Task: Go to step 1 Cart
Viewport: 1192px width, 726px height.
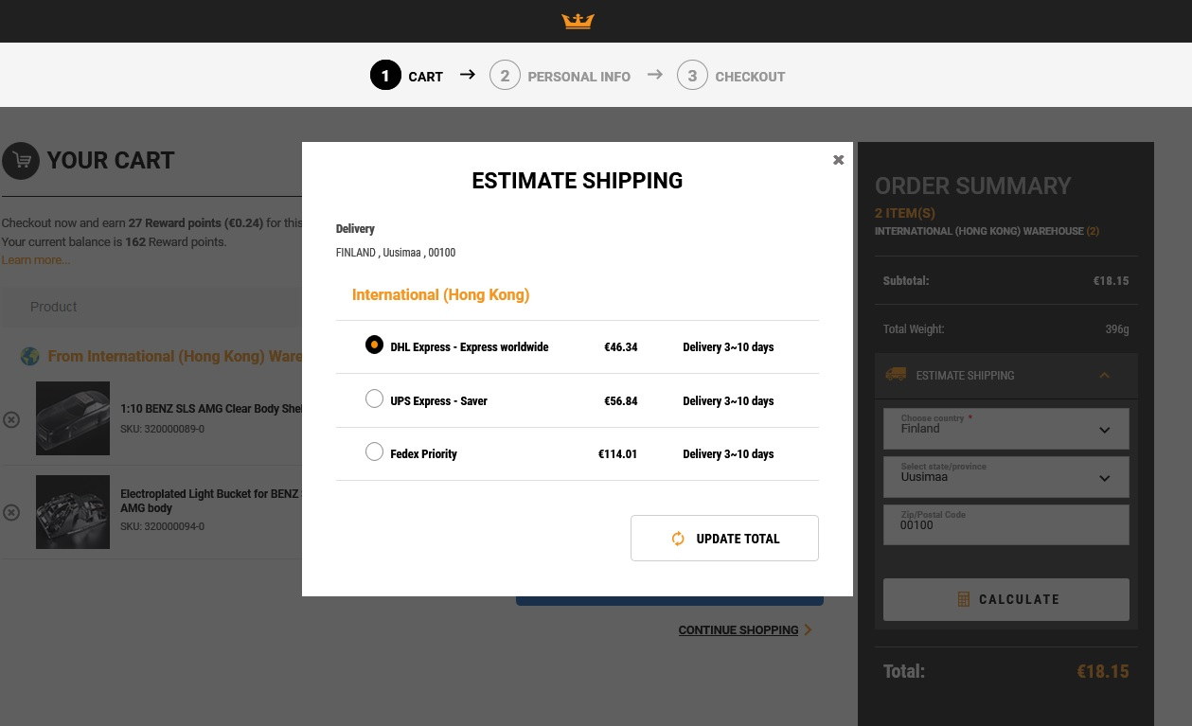Action: pos(406,76)
